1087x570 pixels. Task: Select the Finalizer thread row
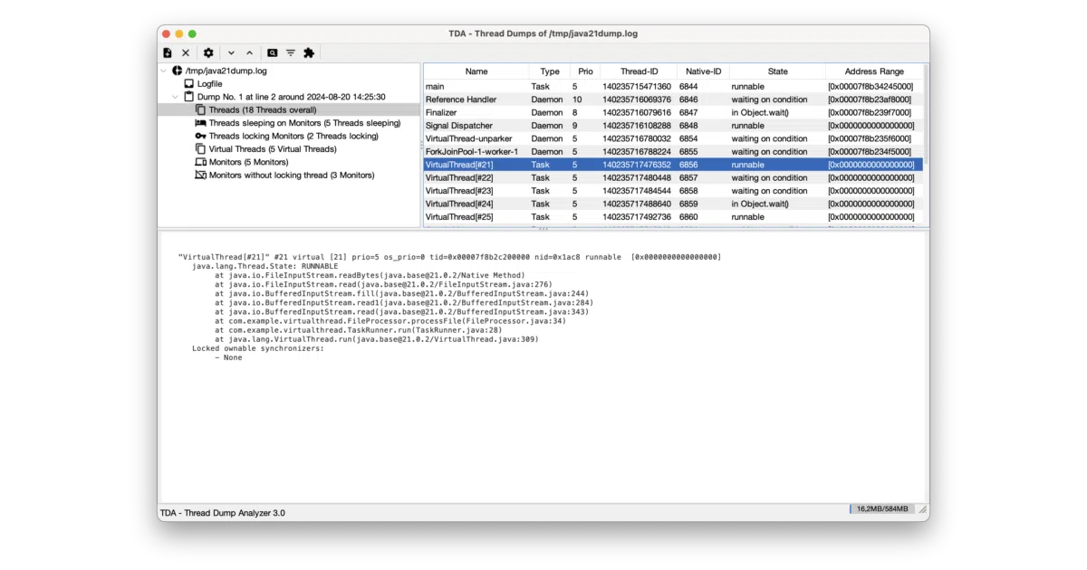tap(673, 113)
